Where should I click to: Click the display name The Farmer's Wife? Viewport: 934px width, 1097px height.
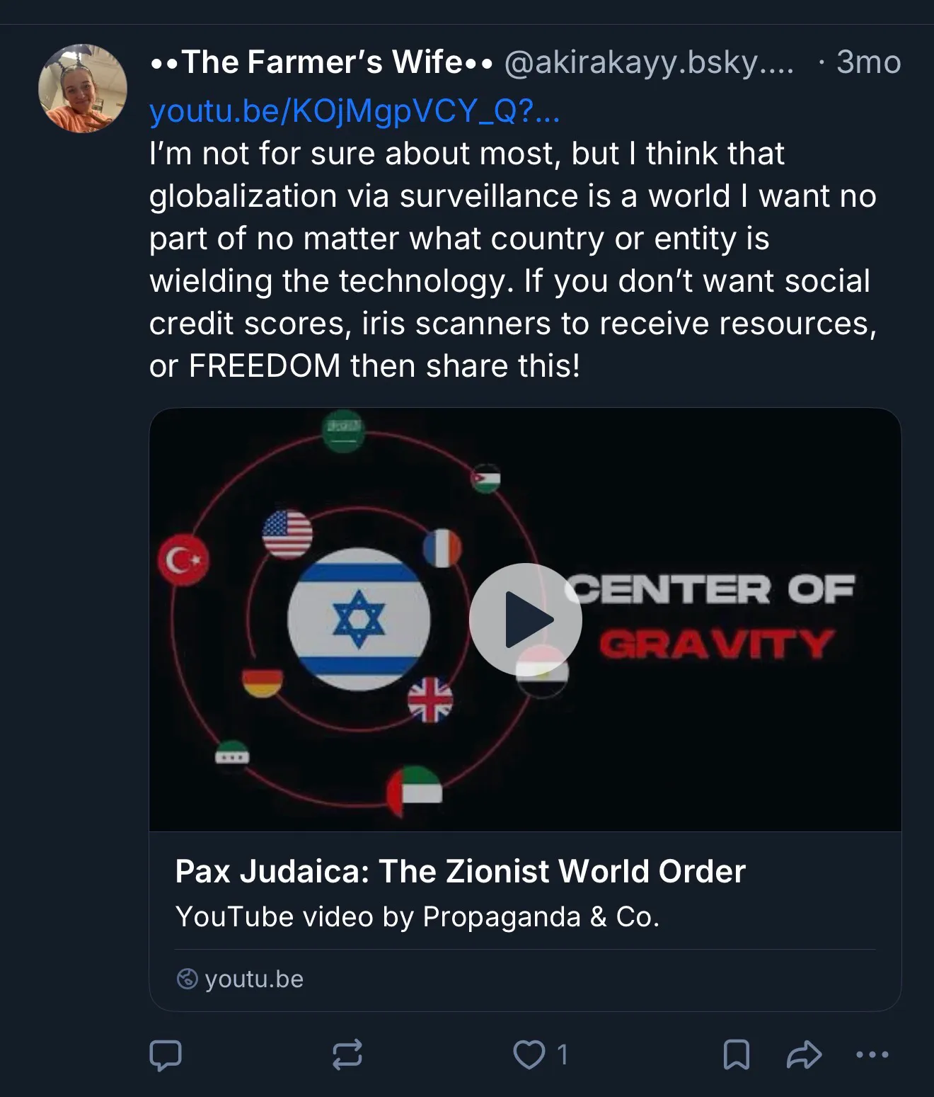(x=321, y=62)
